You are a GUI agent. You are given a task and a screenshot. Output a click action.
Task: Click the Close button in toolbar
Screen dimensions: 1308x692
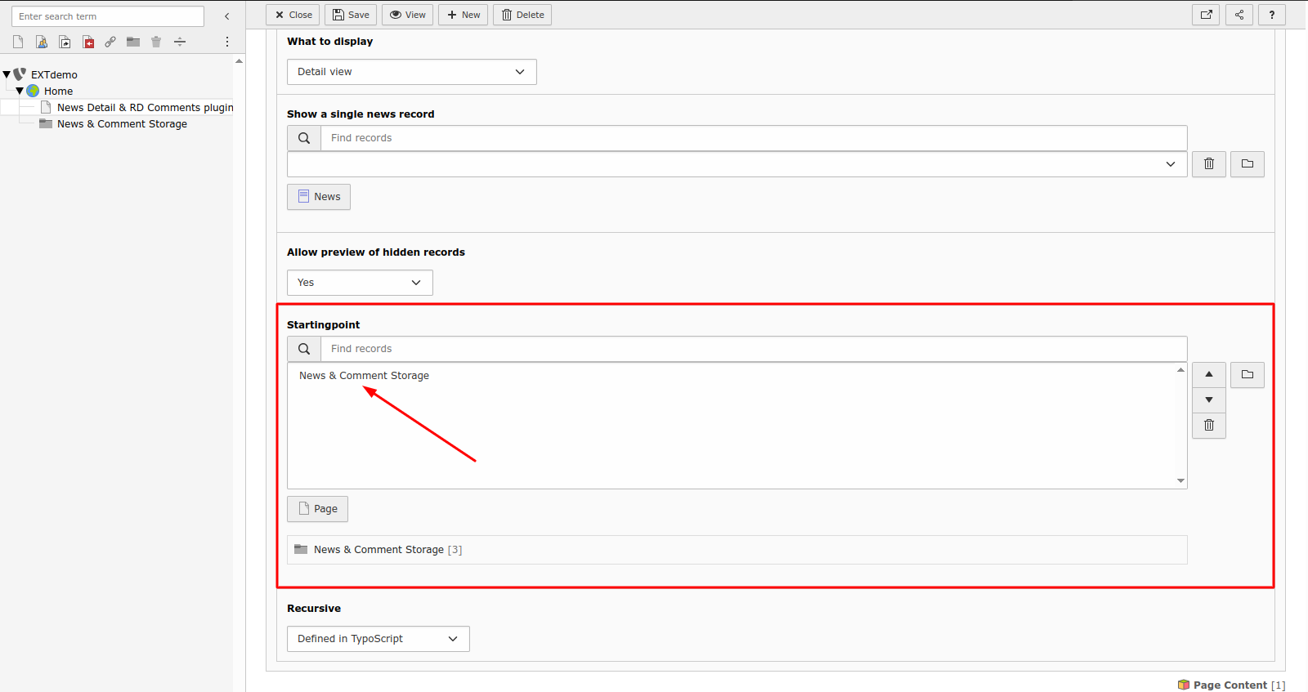pyautogui.click(x=293, y=15)
